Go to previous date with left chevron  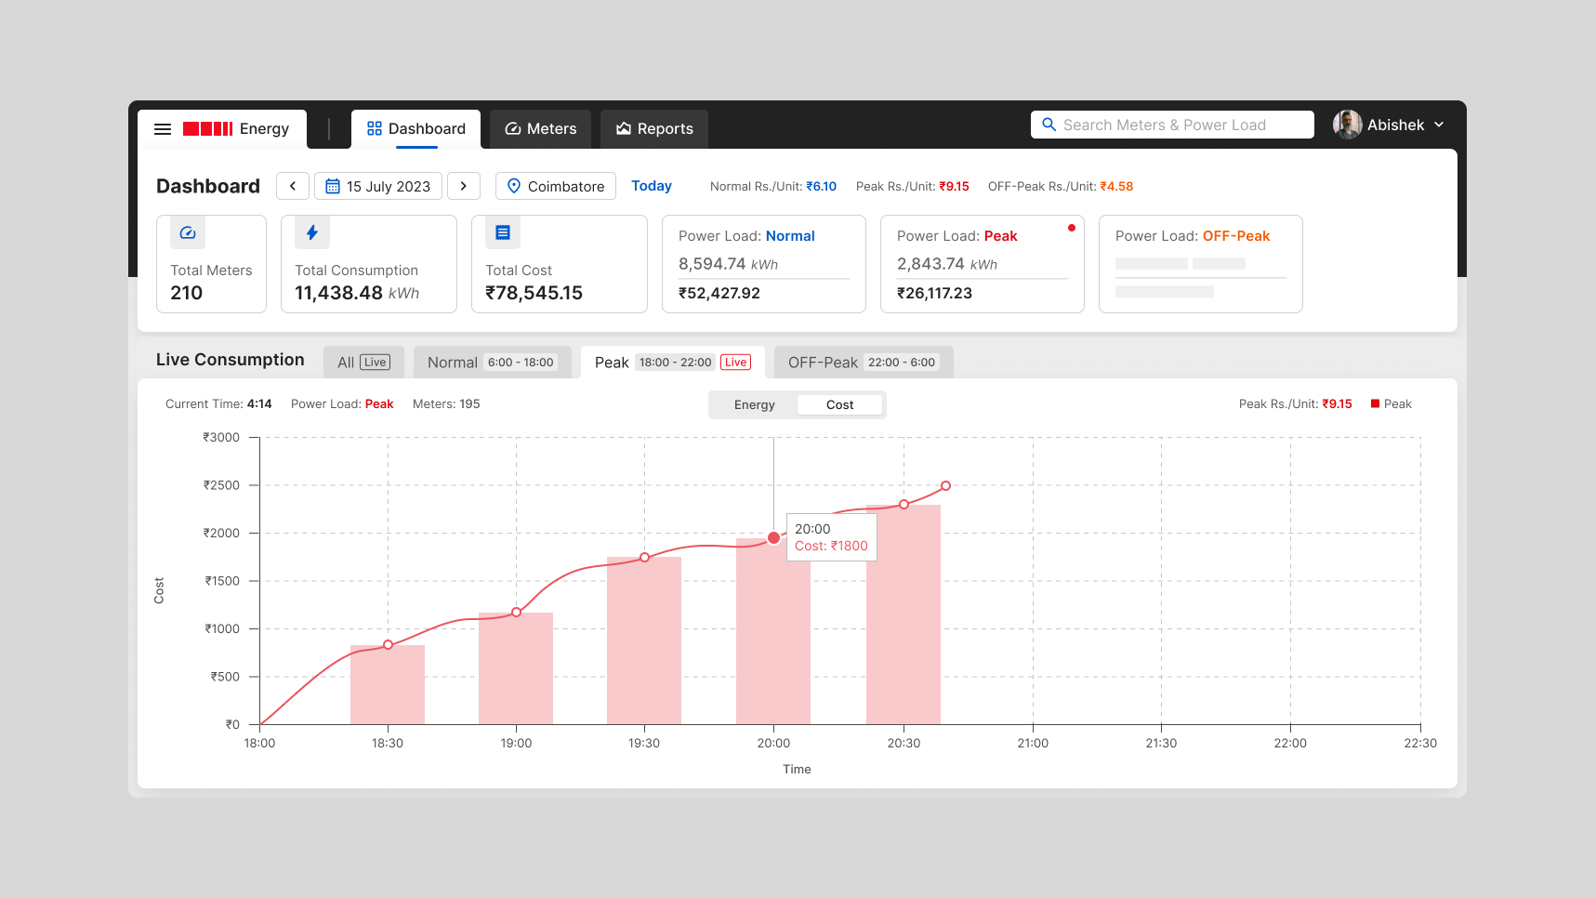293,186
